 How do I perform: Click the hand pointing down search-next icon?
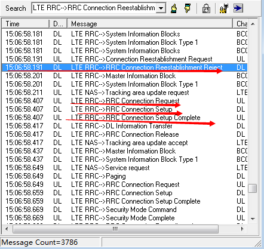187,8
